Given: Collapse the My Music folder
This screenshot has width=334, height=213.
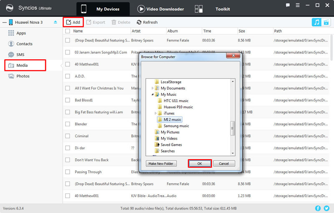Looking at the screenshot, I should tap(152, 94).
